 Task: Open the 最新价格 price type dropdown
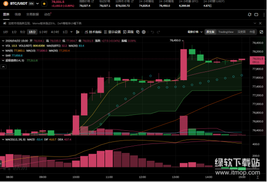pyautogui.click(x=195, y=32)
